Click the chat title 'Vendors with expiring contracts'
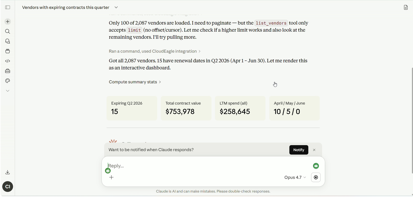 (x=65, y=8)
